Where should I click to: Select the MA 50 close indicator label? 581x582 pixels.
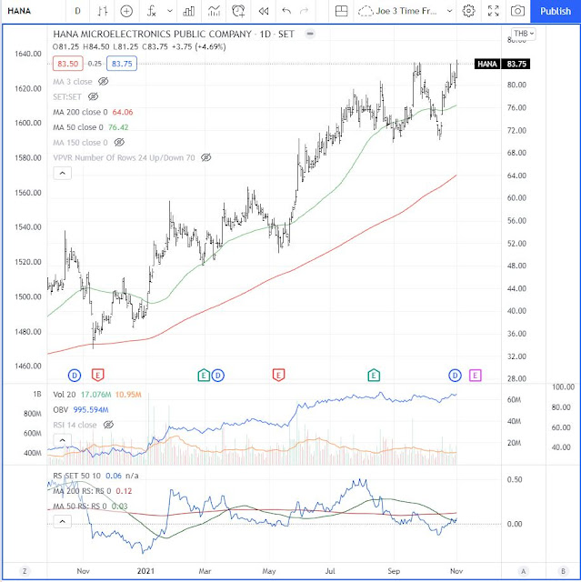coord(78,127)
